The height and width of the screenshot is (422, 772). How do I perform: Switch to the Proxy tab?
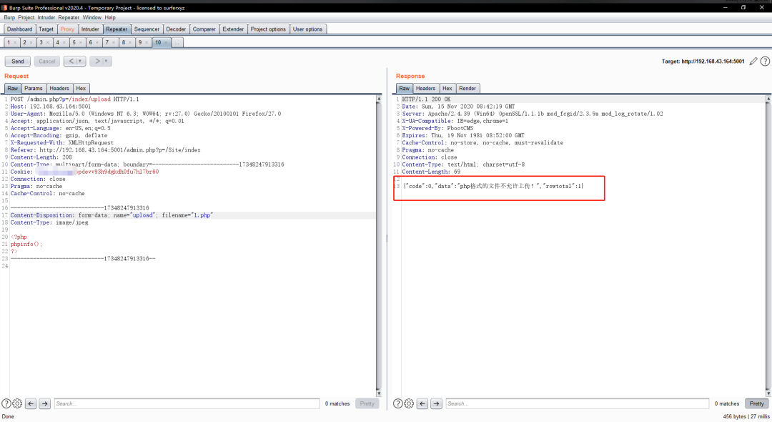[67, 29]
